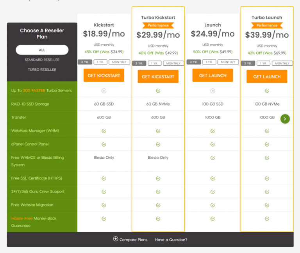
Task: Select MONTHLY term for Kickstart plan
Action: 120,62
